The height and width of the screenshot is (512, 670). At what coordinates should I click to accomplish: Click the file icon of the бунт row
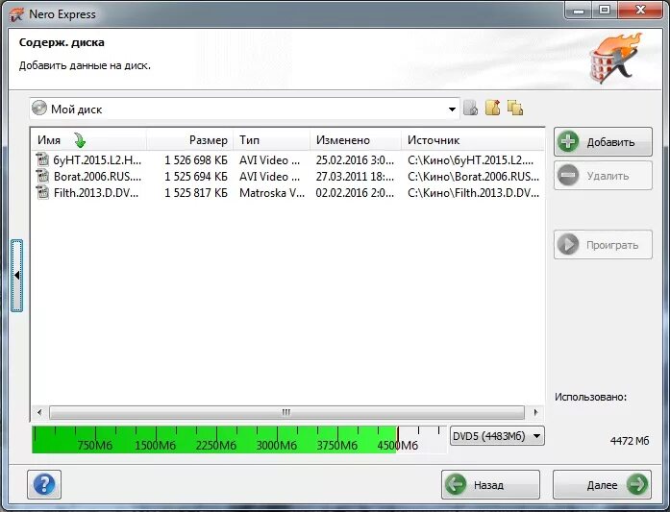point(42,159)
